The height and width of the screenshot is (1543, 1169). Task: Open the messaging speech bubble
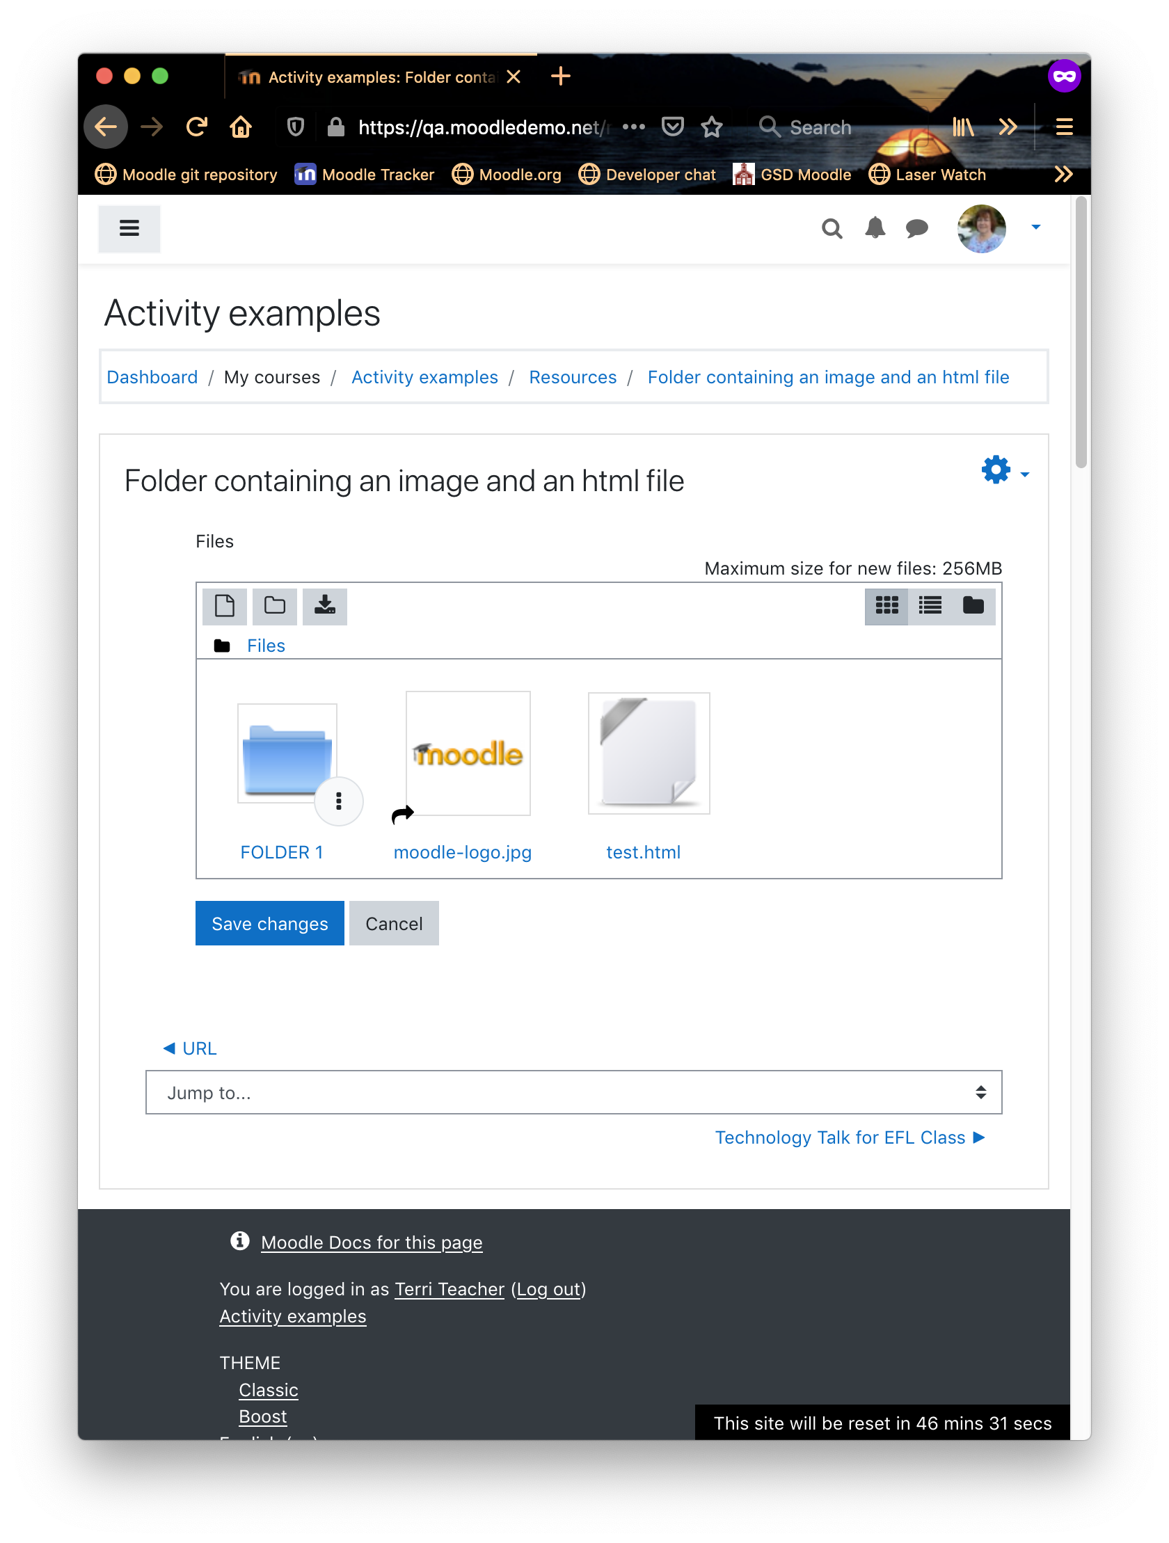tap(916, 228)
